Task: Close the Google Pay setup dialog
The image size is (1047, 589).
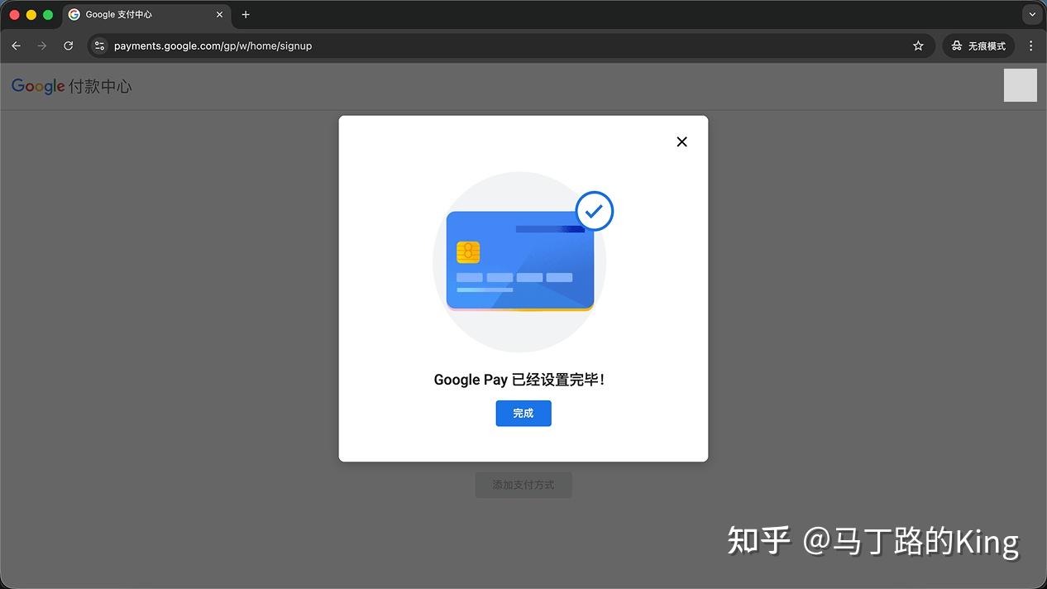Action: pos(681,141)
